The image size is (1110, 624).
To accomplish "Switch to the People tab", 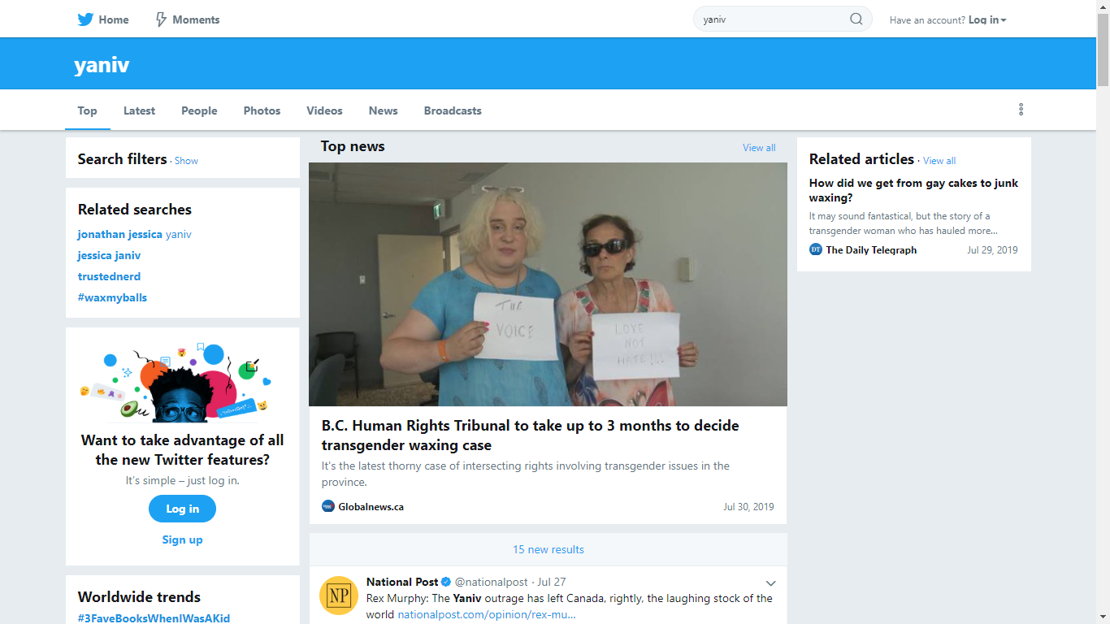I will 199,110.
